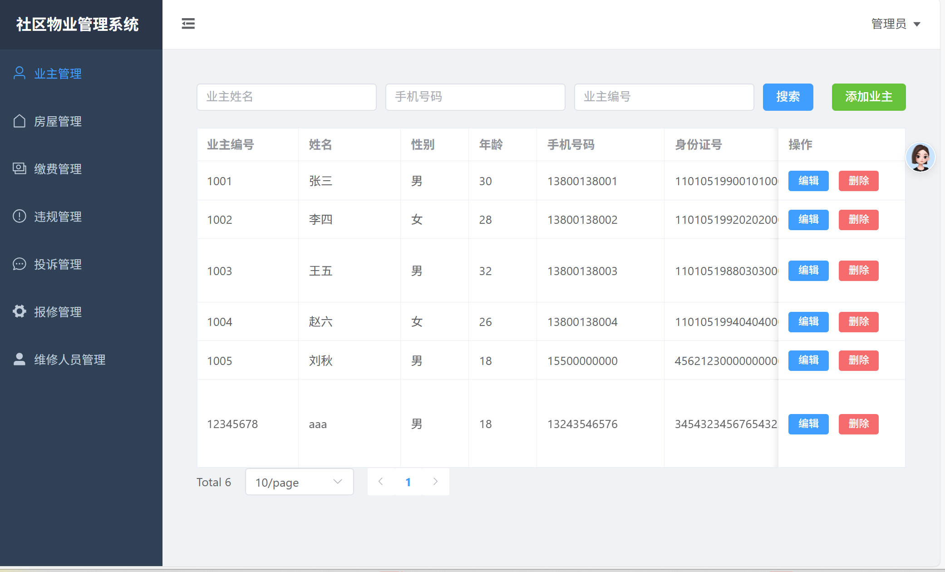945x572 pixels.
Task: Edit the row for 张三
Action: (x=808, y=181)
